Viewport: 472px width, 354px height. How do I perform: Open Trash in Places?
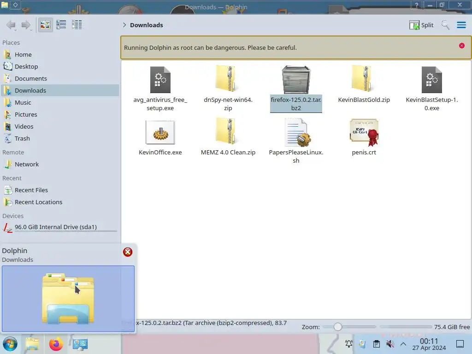(59, 139)
